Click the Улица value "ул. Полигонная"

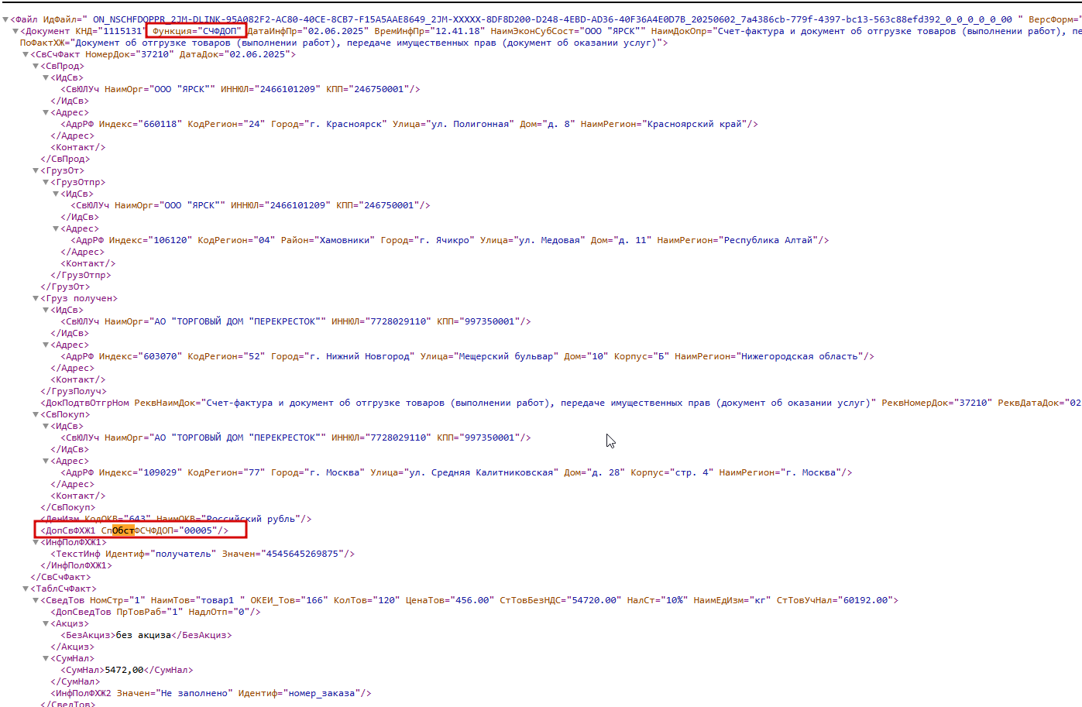coord(469,124)
